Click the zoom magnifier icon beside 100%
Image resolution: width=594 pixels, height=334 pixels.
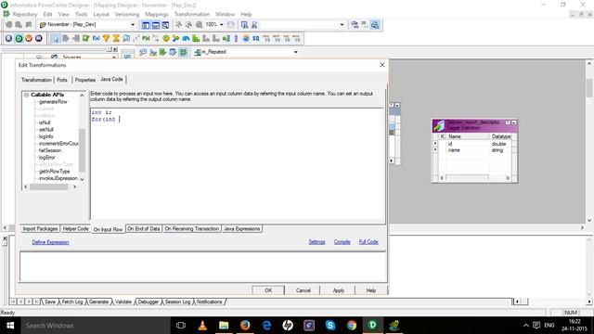199,25
